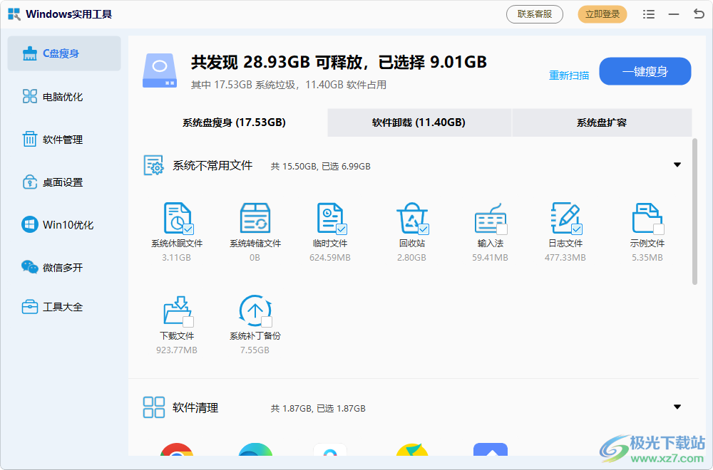The height and width of the screenshot is (470, 713).
Task: Open 工具大全 in the sidebar
Action: click(x=64, y=306)
